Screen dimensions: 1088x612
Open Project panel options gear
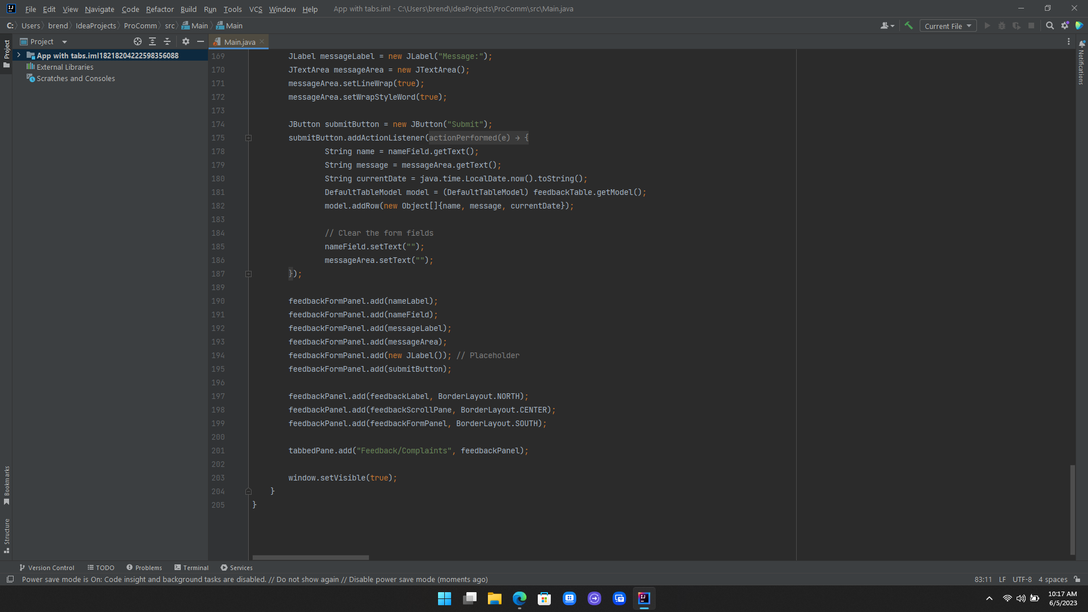point(185,41)
